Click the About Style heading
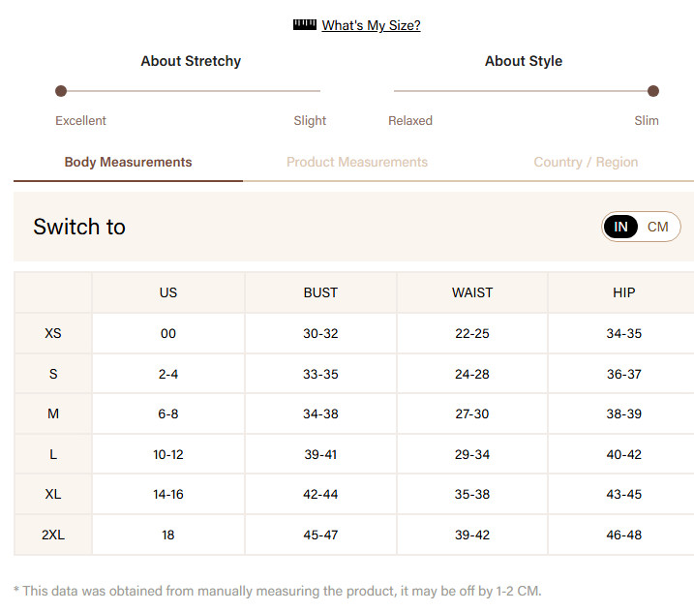This screenshot has height=612, width=694. [x=524, y=61]
